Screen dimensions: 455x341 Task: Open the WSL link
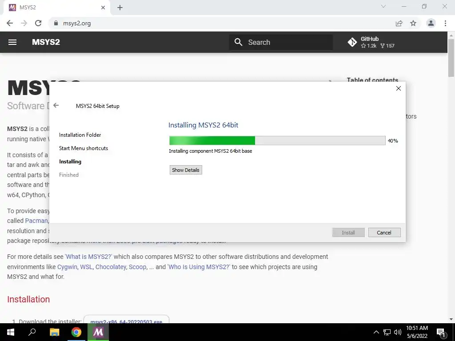coord(86,267)
